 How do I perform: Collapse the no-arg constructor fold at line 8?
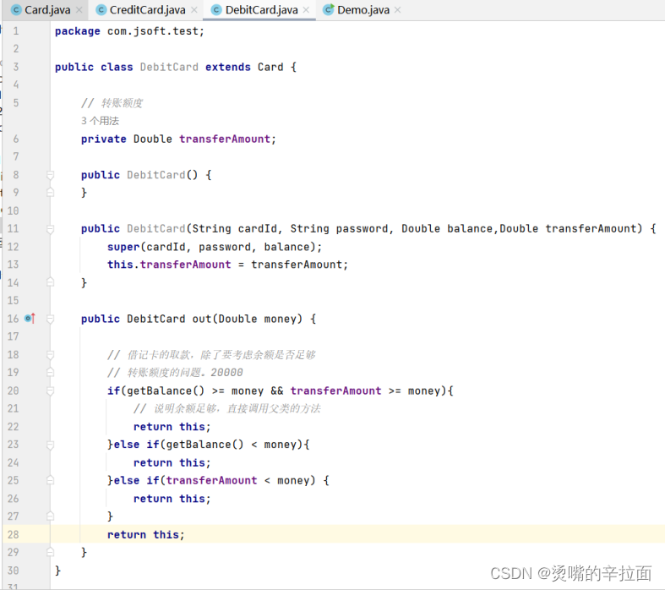(50, 175)
